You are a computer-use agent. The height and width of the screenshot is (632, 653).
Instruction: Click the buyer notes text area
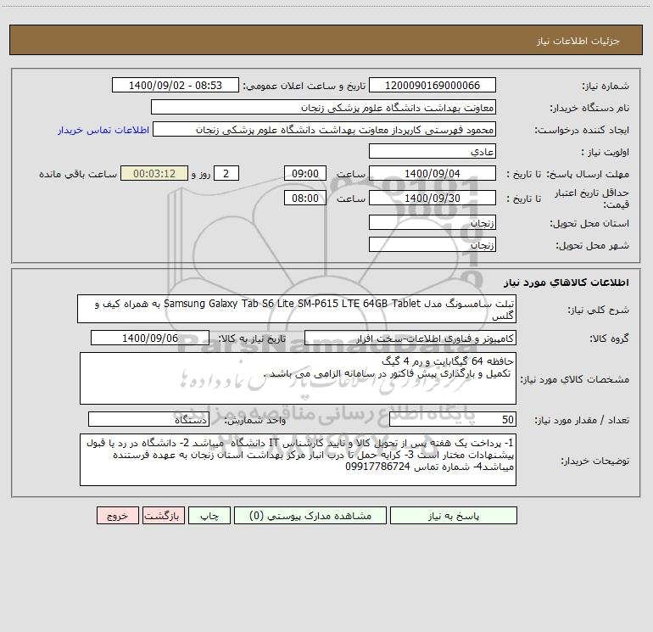point(298,460)
